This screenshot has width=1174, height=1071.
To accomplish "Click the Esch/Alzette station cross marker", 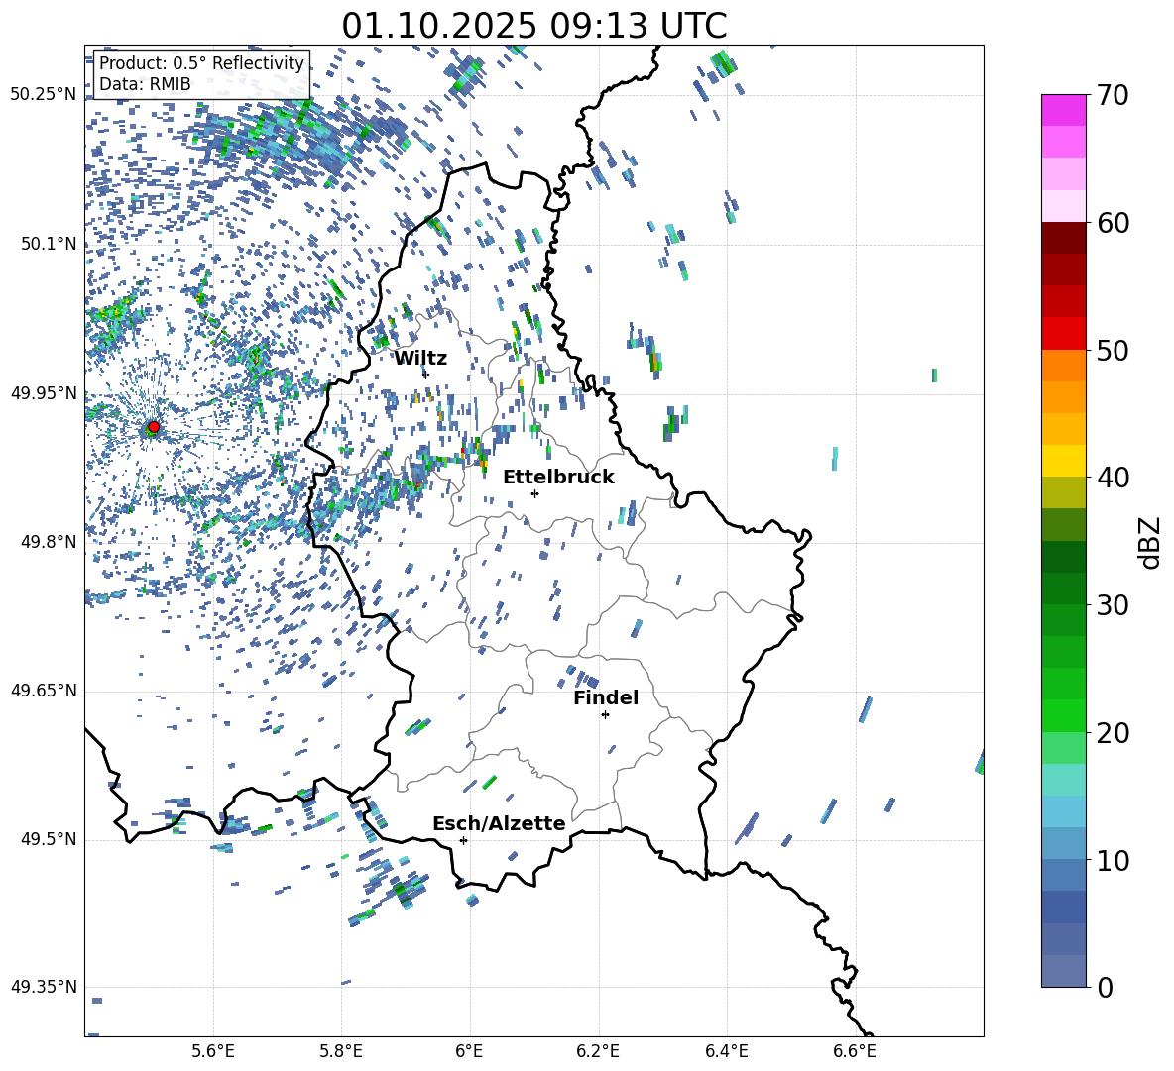I will coord(463,840).
